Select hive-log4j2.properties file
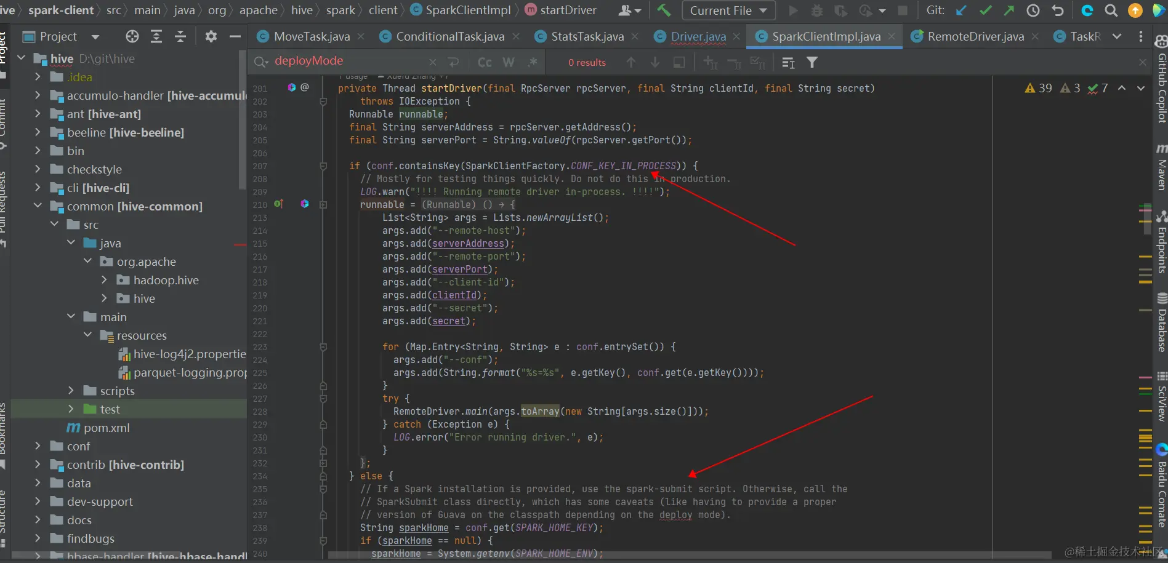 [182, 354]
